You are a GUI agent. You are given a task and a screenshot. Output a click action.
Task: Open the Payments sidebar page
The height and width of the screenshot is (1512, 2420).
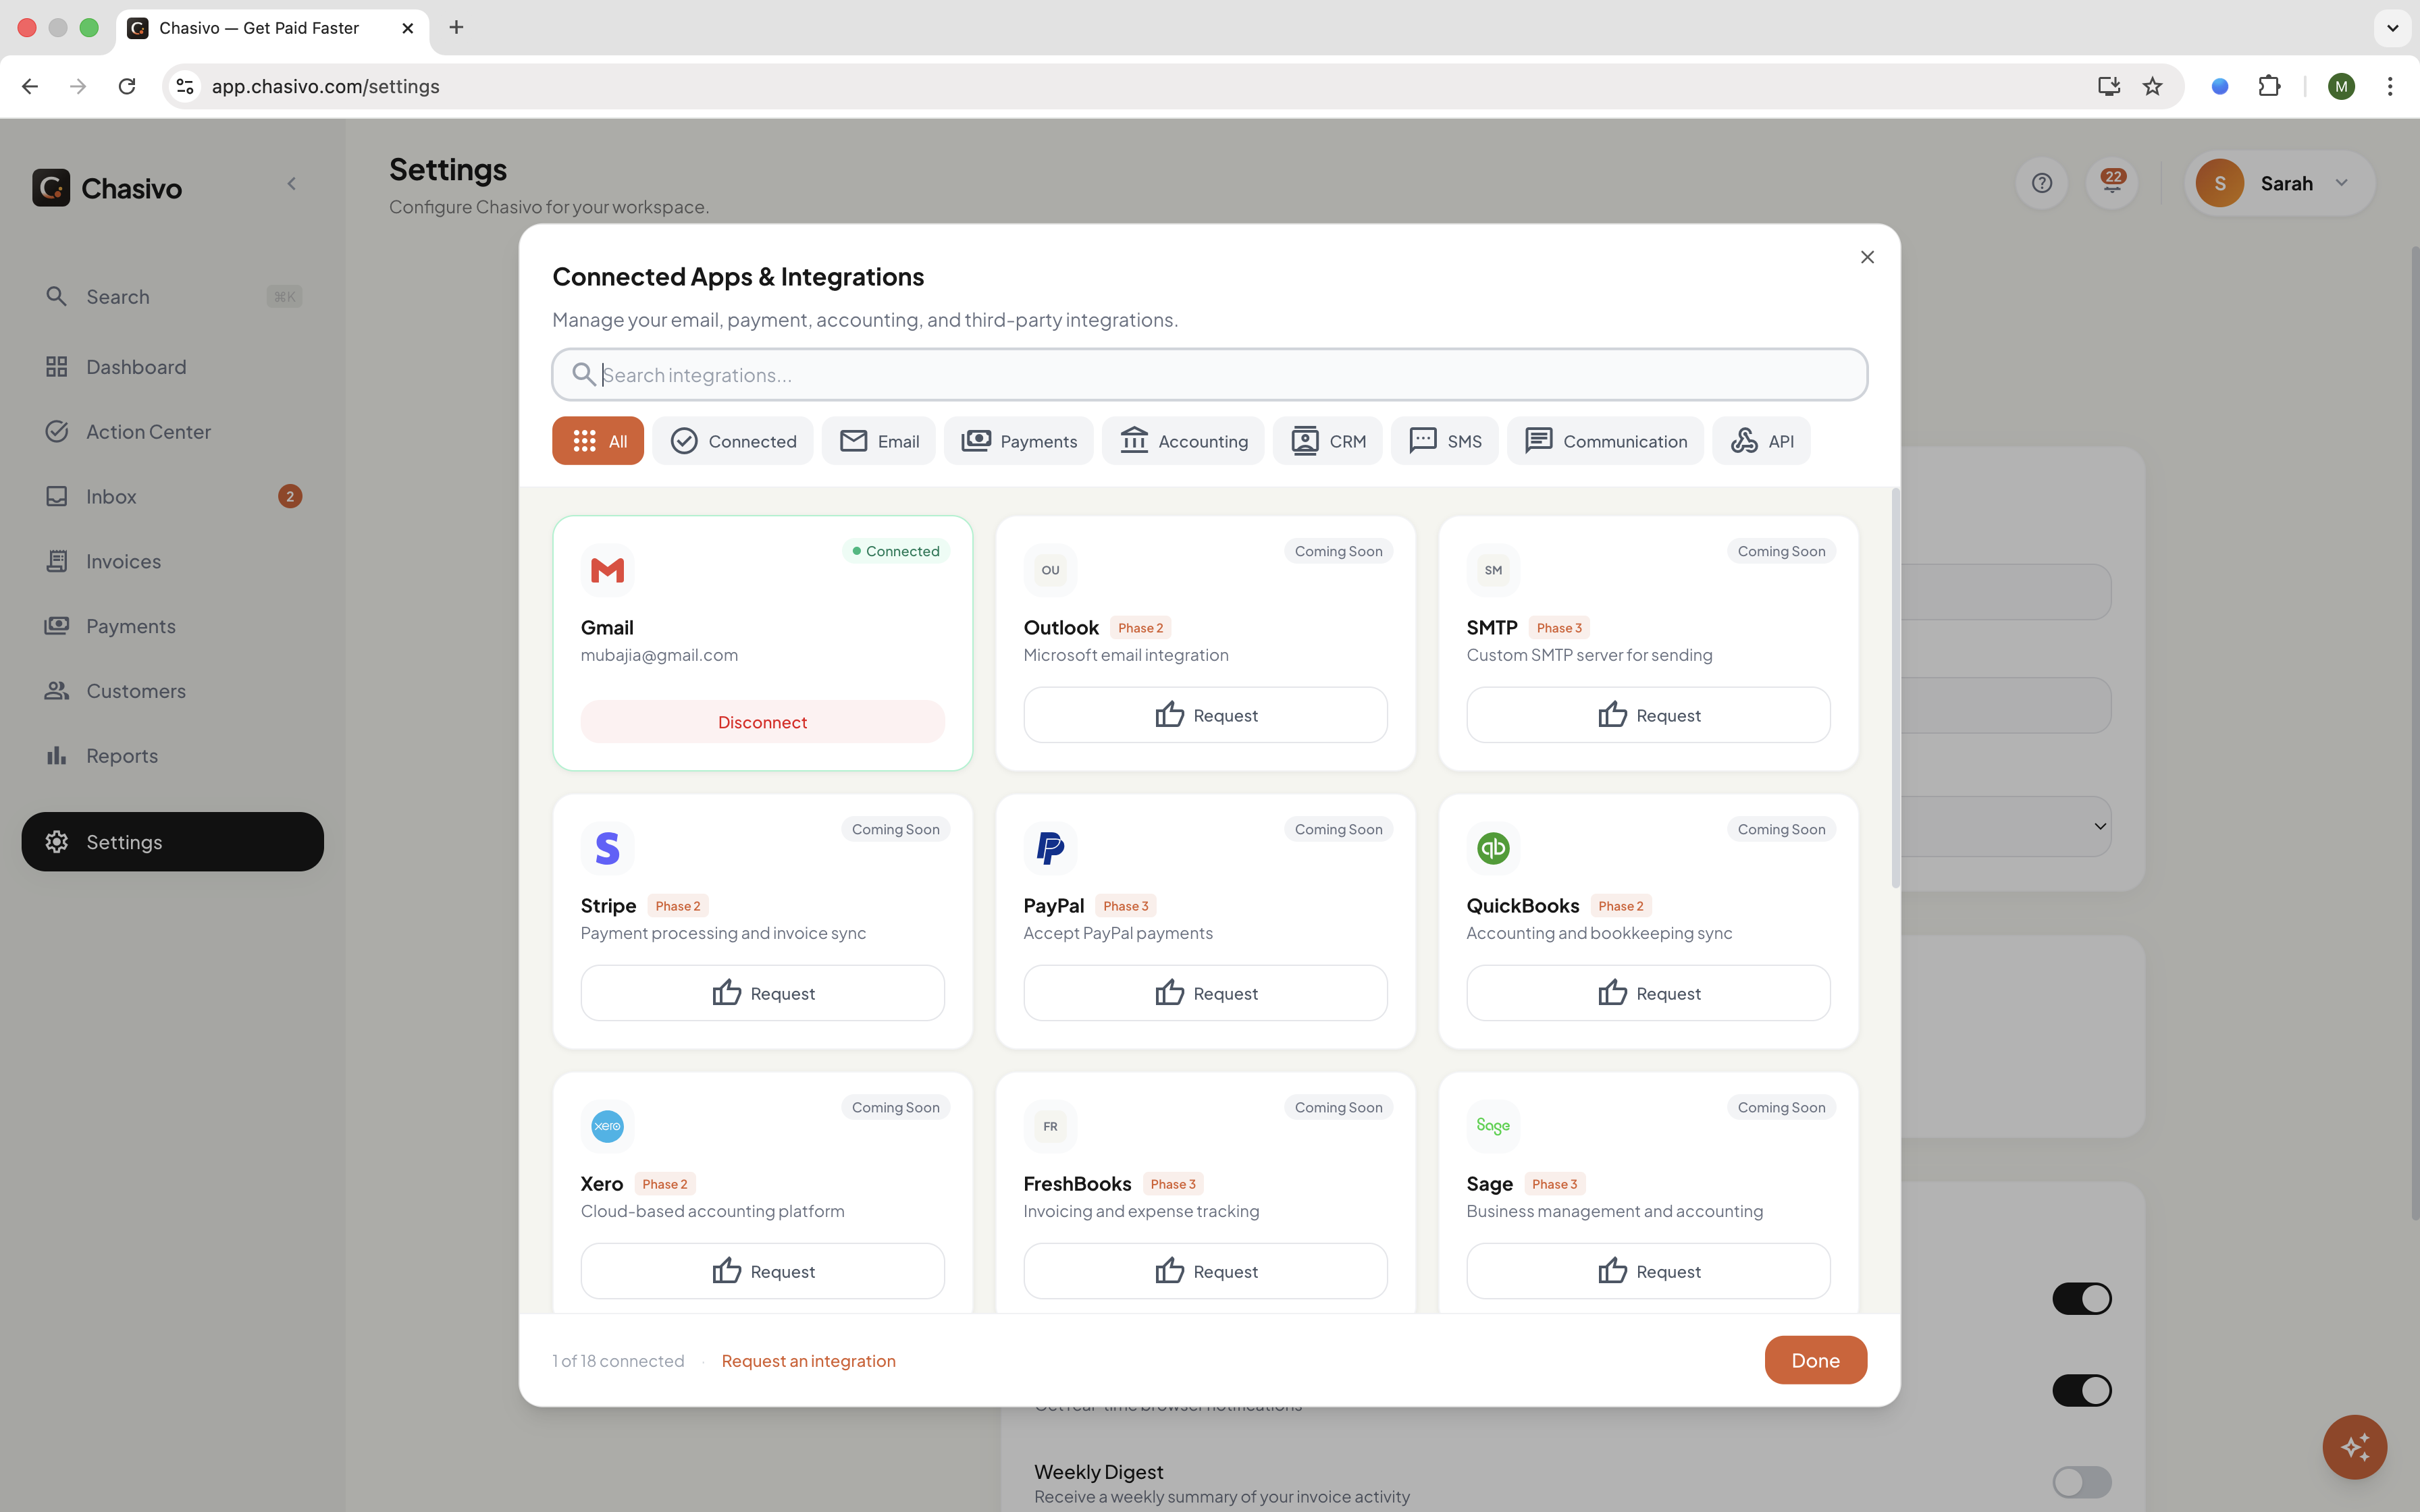[x=173, y=626]
